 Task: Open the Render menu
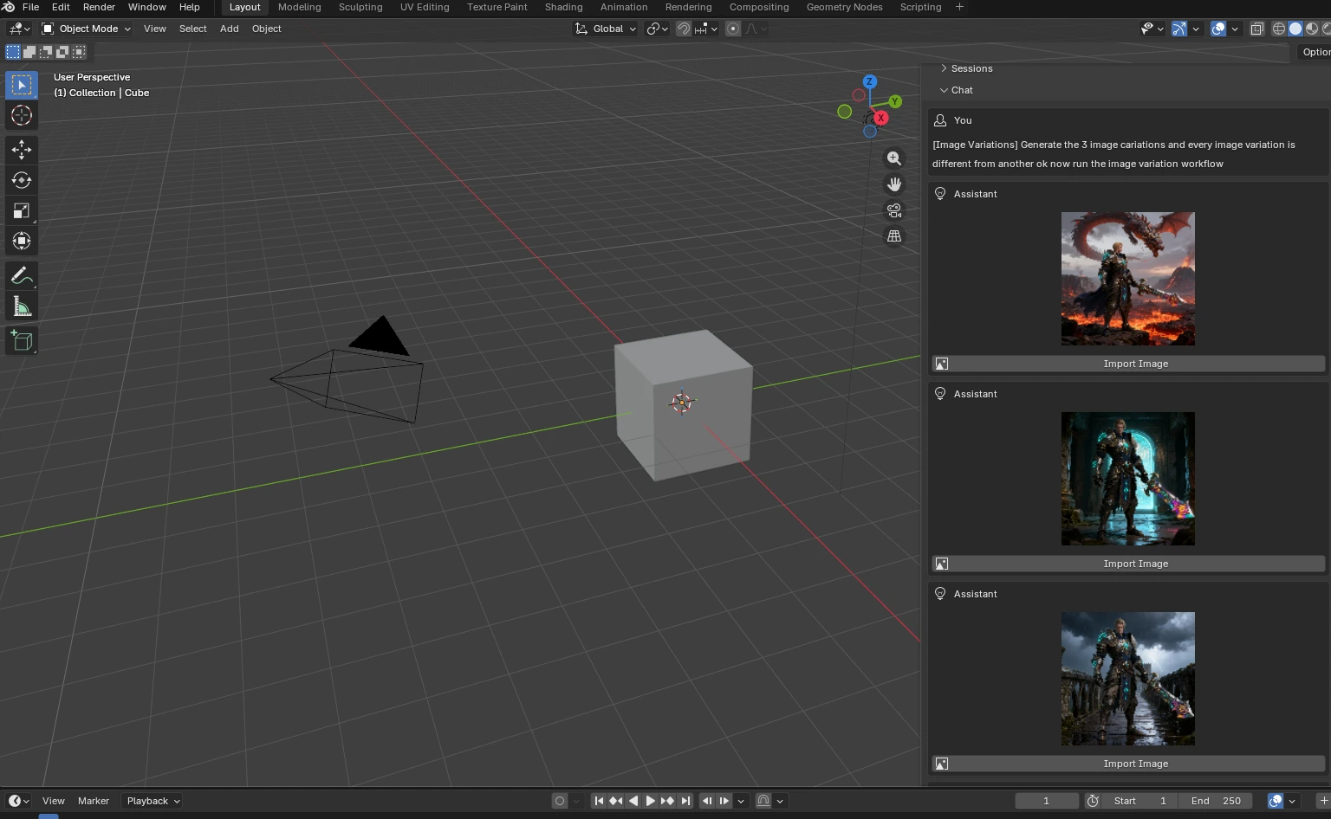tap(99, 7)
